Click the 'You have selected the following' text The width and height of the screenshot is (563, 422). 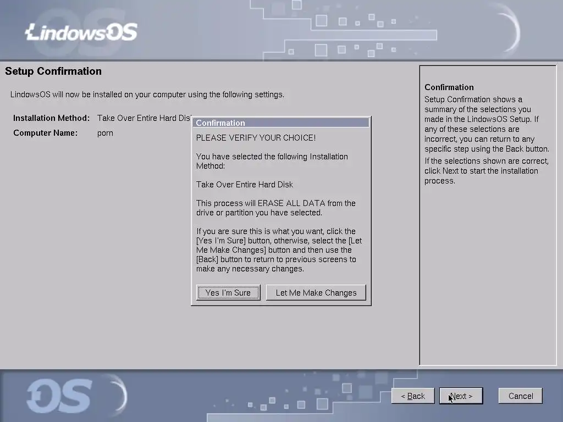272,161
